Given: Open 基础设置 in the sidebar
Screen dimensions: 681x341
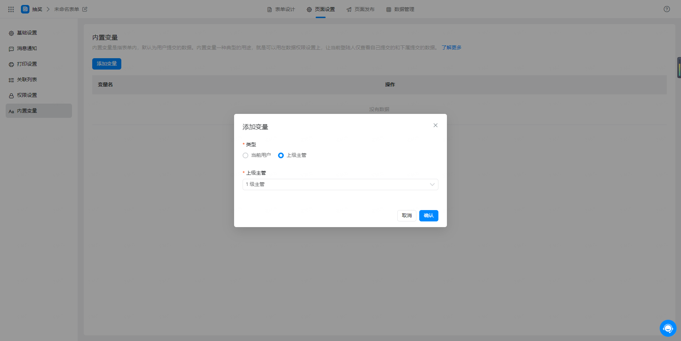Looking at the screenshot, I should coord(39,33).
